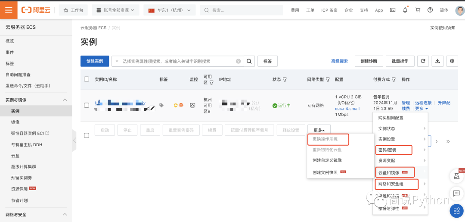Image resolution: width=465 pixels, height=222 pixels.
Task: Open 高级搜索 link
Action: [340, 61]
